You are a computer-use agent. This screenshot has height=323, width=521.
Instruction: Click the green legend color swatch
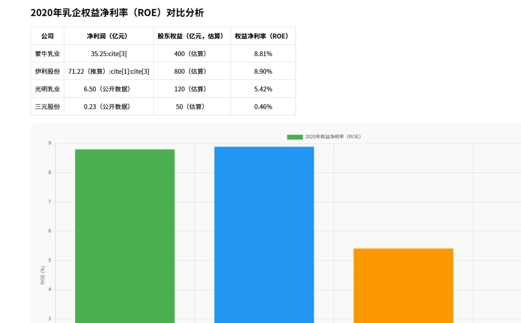pos(295,137)
